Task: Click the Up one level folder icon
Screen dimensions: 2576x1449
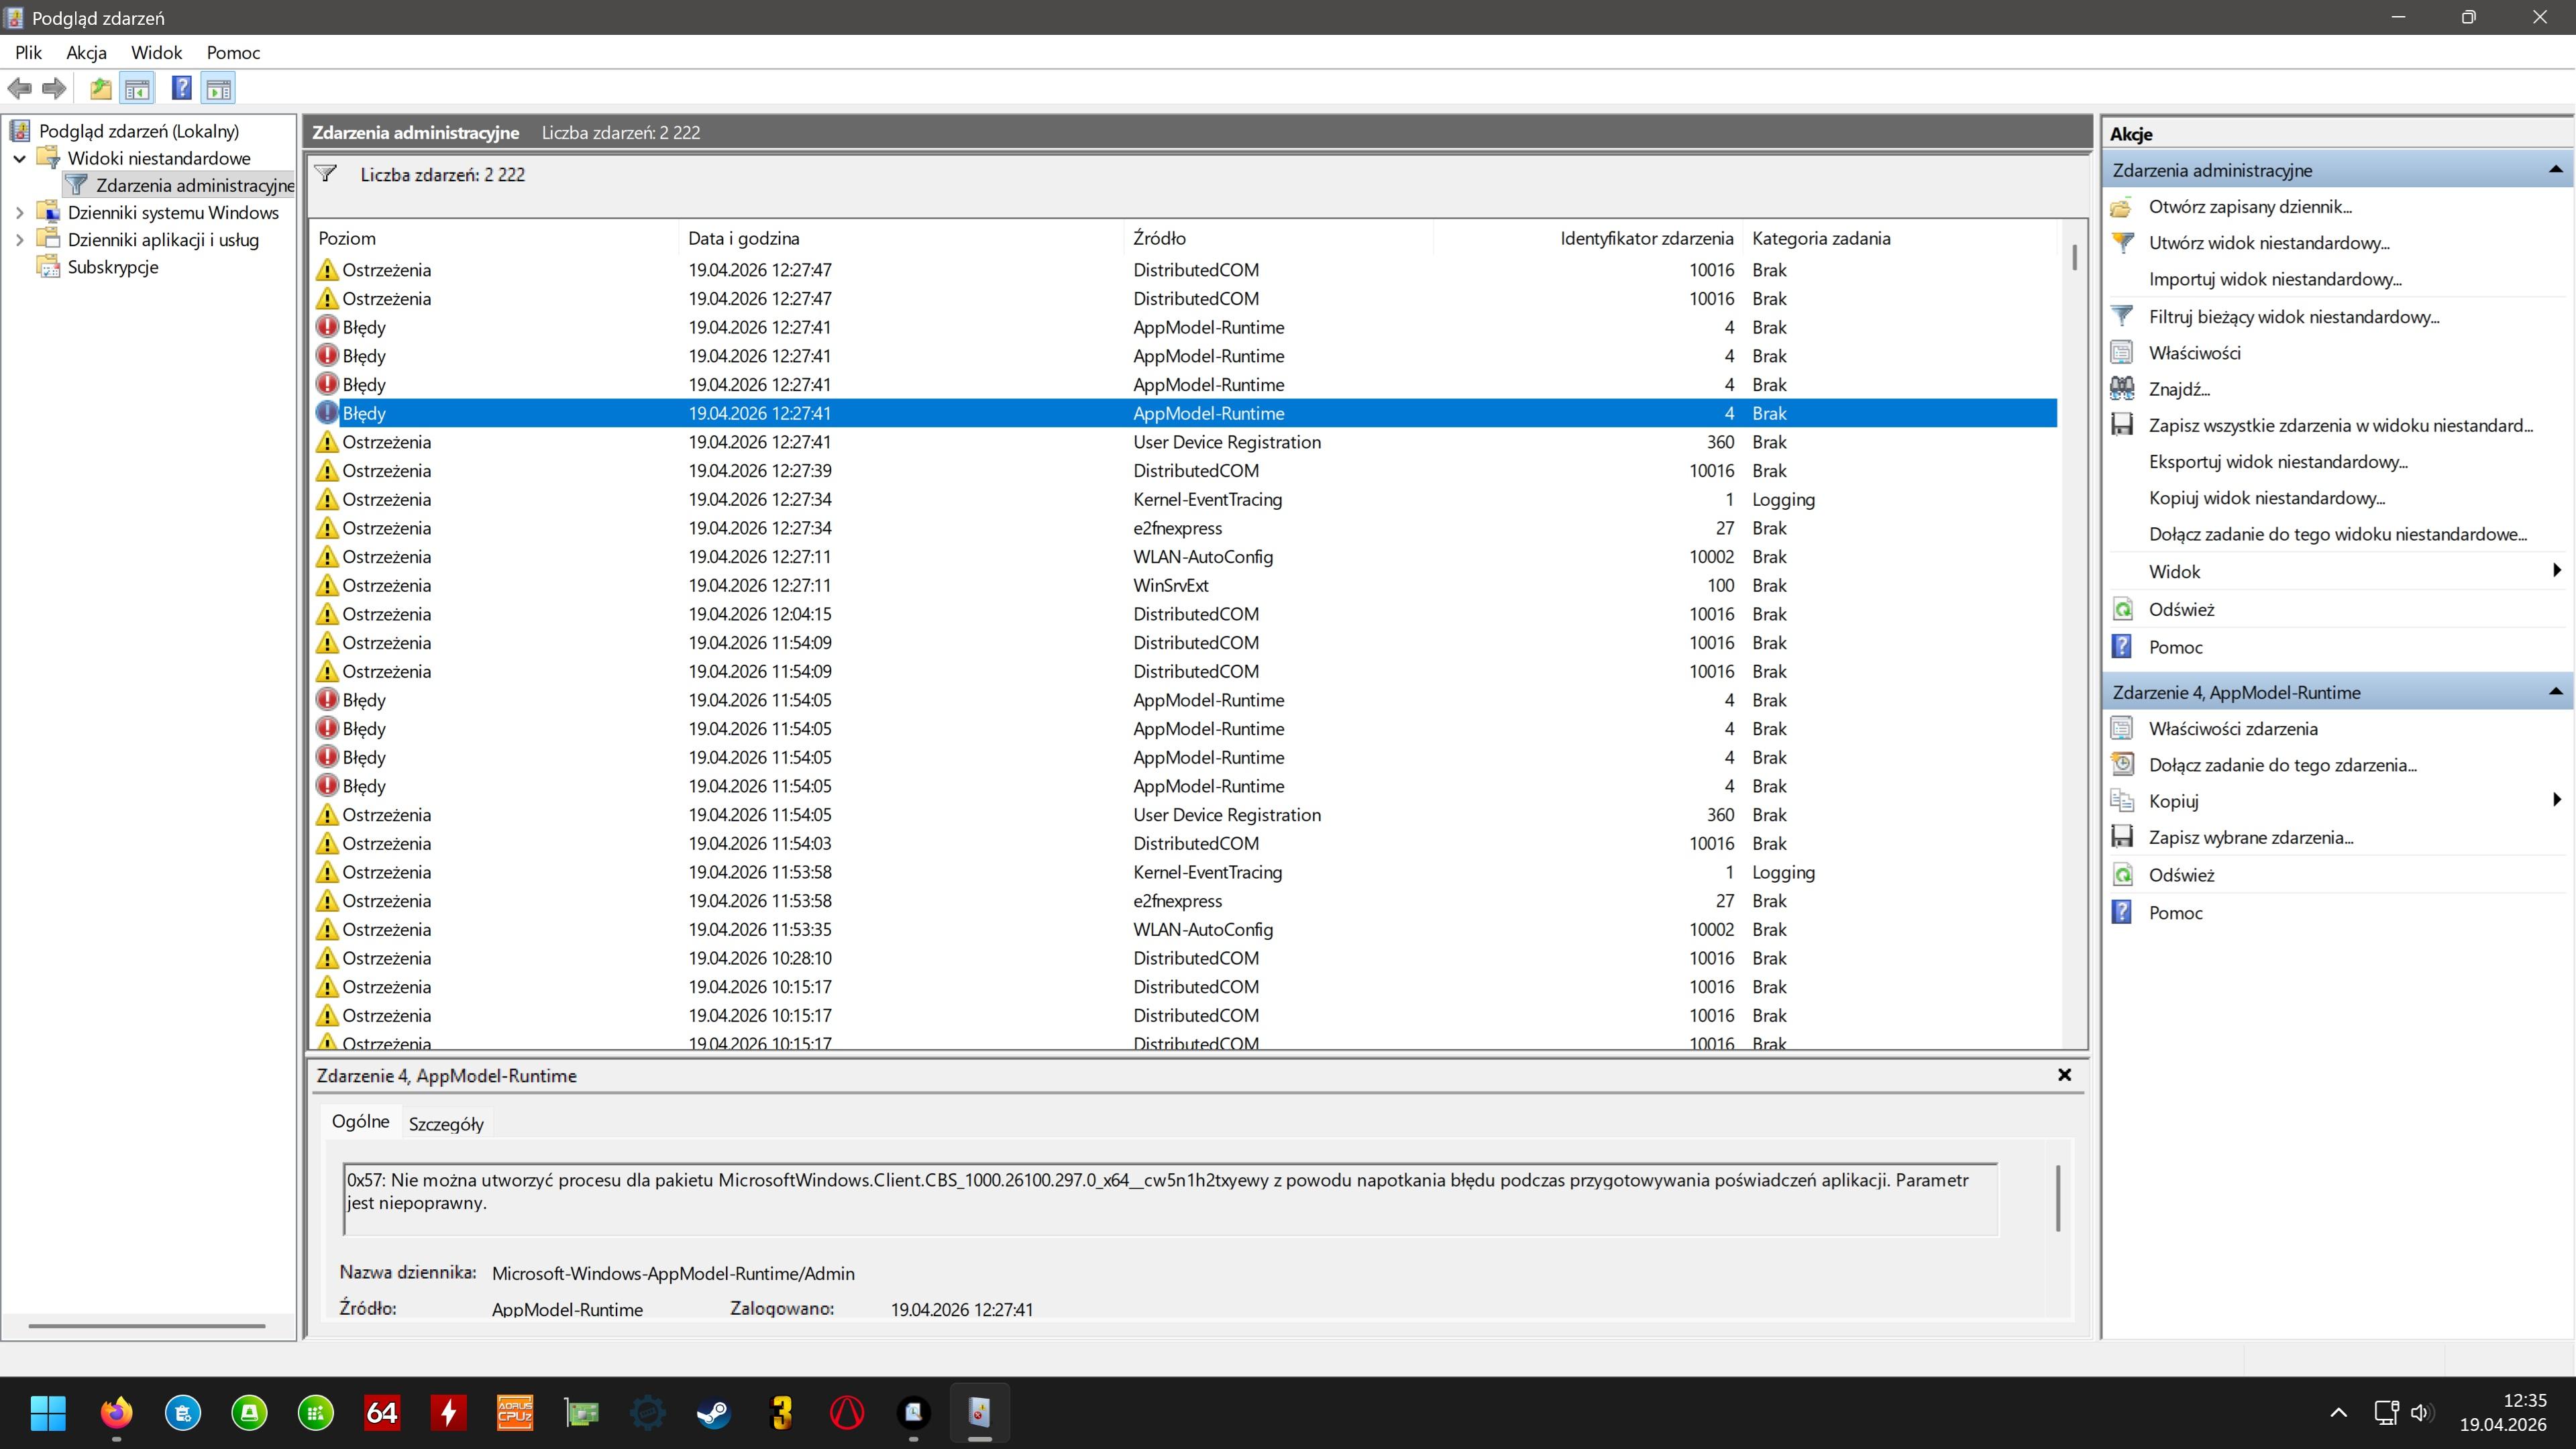Action: point(100,89)
